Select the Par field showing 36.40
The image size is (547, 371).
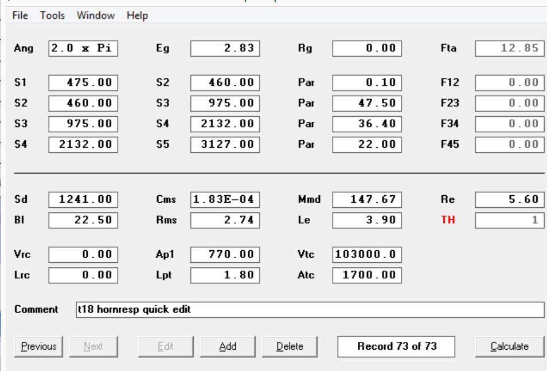click(367, 124)
